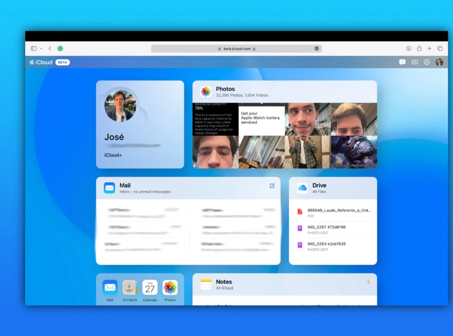Open the Photos widget title
This screenshot has width=453, height=336.
pyautogui.click(x=226, y=89)
